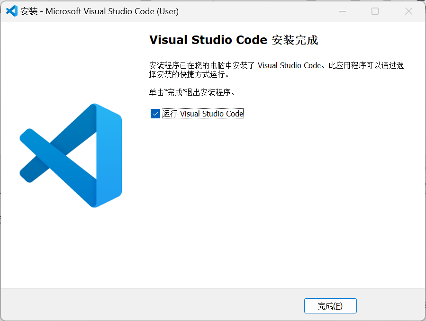The height and width of the screenshot is (321, 426).
Task: Click the VS Code icon in title bar
Action: [x=12, y=11]
